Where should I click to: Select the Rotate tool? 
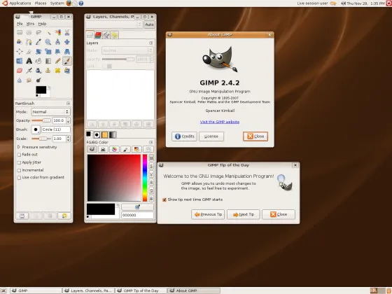point(38,52)
